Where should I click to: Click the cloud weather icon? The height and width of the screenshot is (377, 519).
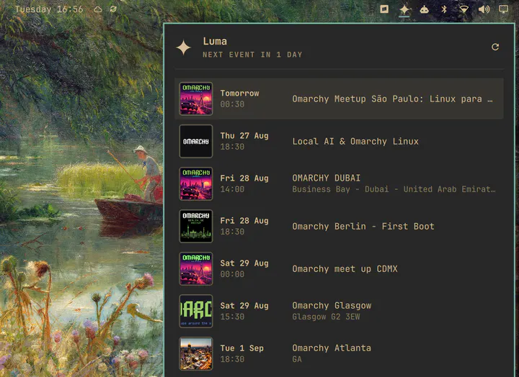(x=98, y=9)
